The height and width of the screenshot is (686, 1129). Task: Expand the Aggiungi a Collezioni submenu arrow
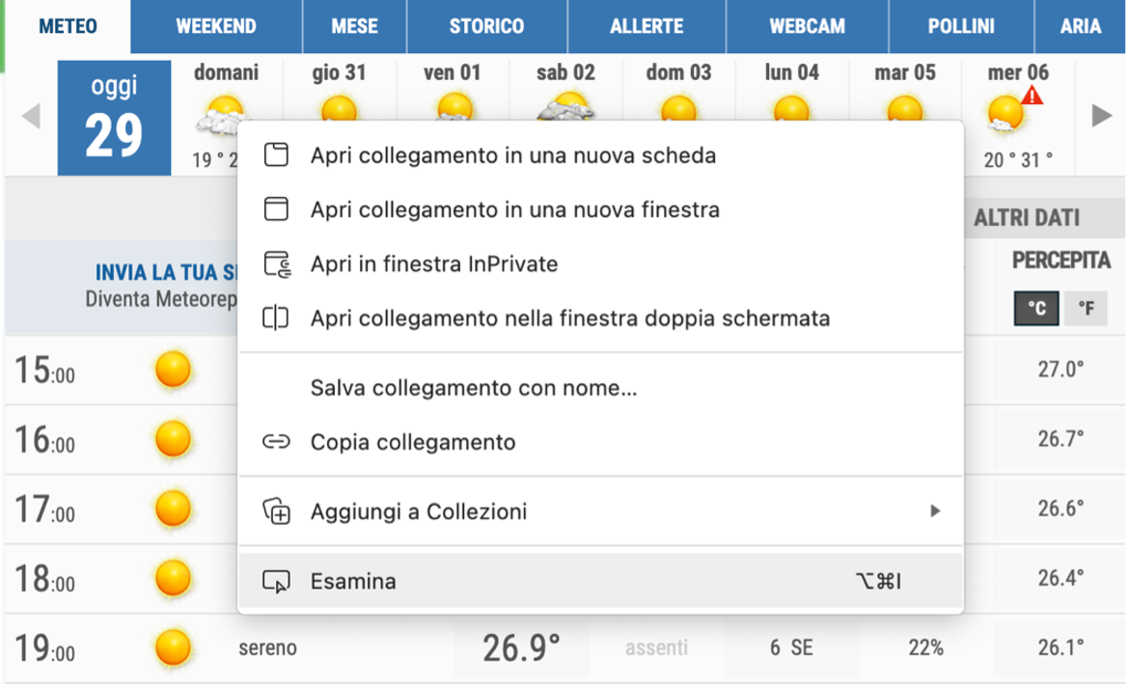pos(934,511)
